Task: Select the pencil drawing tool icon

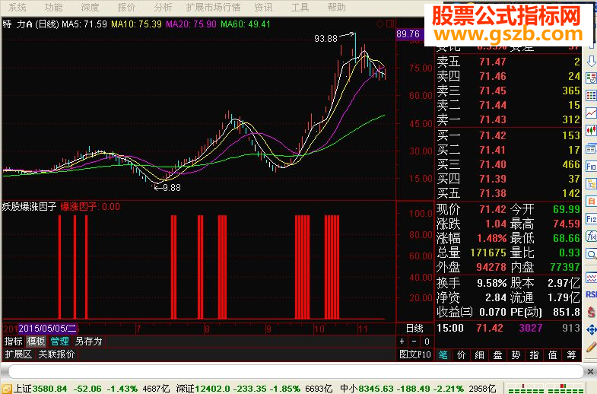Action: pos(591,347)
